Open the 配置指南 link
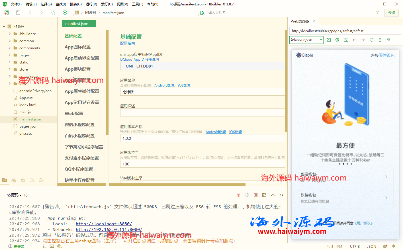 (127, 43)
